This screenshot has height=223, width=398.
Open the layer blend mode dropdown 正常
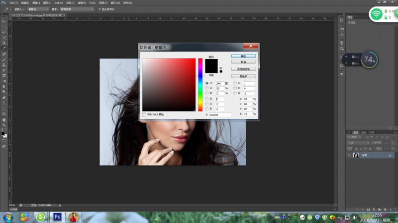click(x=359, y=142)
